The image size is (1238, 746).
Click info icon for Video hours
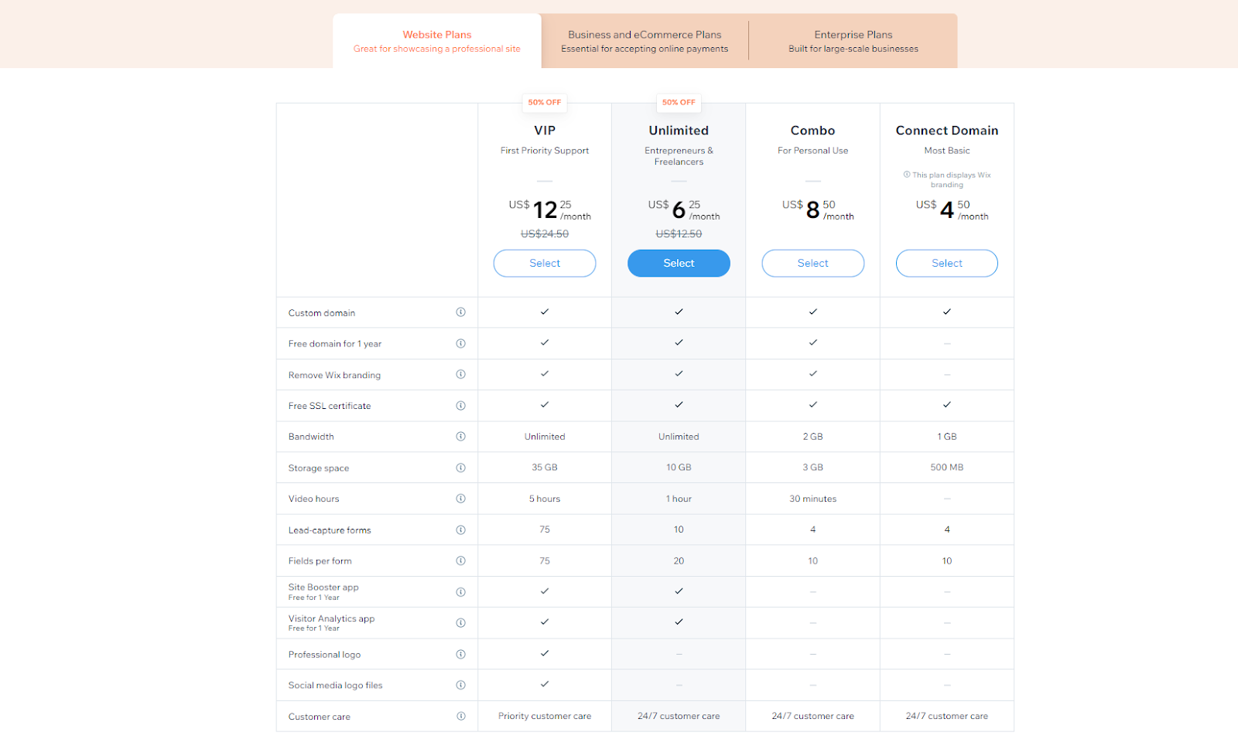(x=460, y=499)
